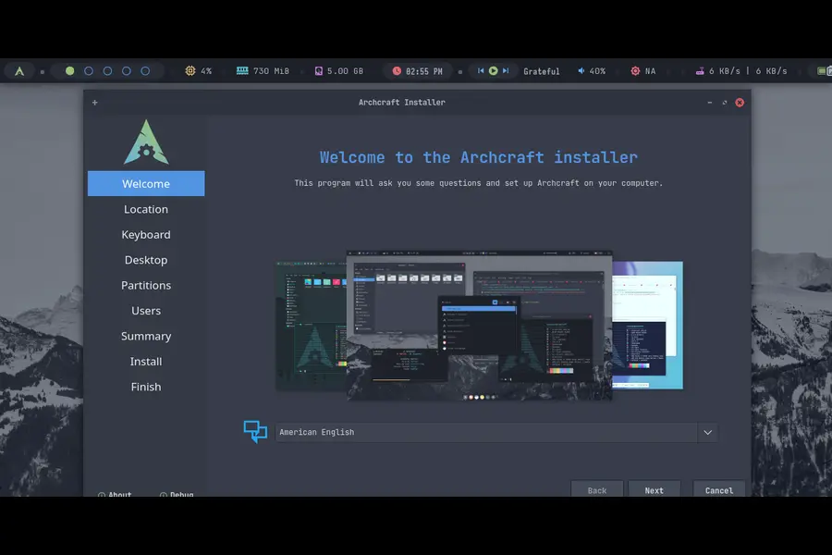The image size is (832, 555).
Task: Click the song title Grateful
Action: click(x=541, y=71)
